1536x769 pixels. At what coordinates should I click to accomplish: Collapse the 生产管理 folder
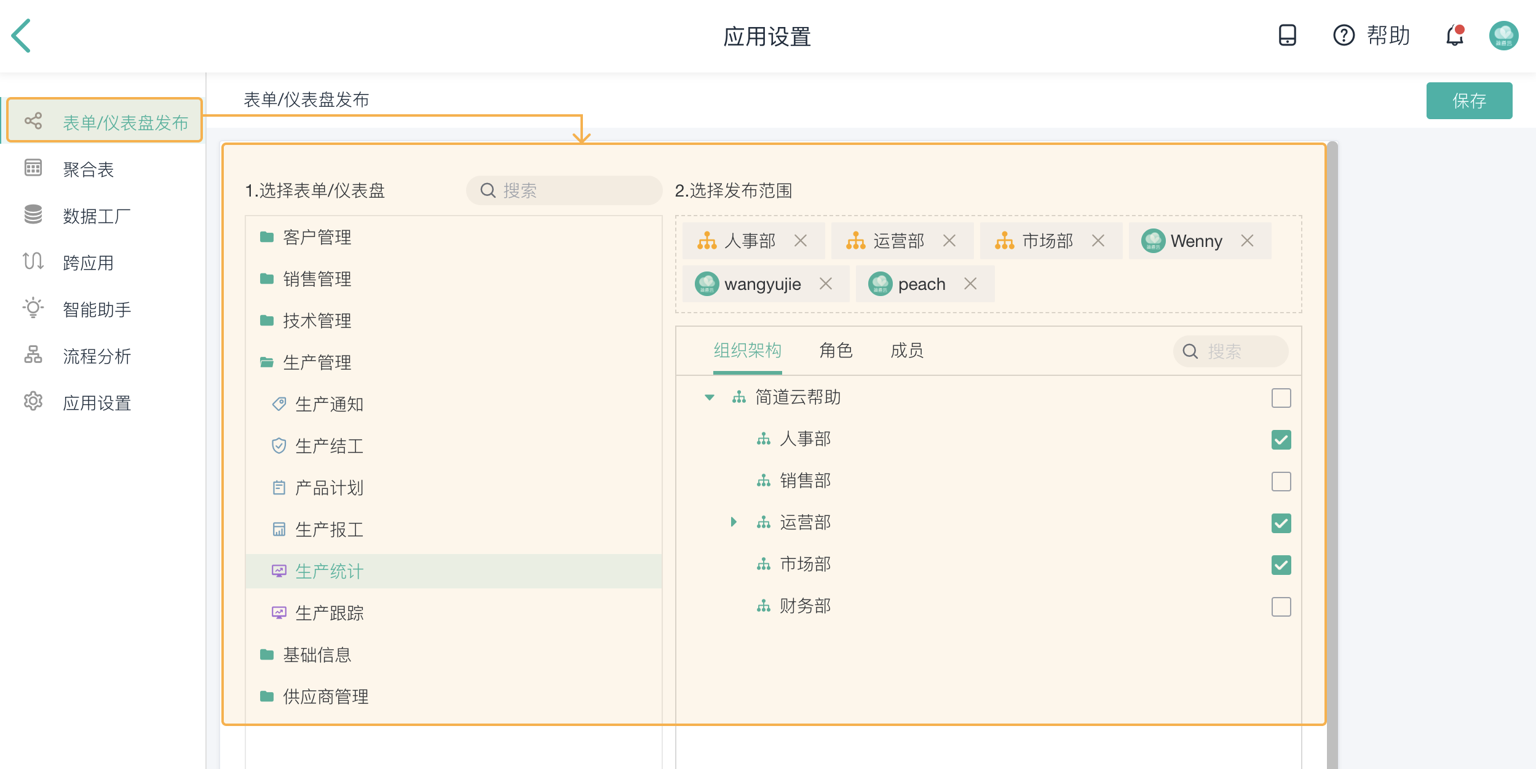tap(317, 362)
